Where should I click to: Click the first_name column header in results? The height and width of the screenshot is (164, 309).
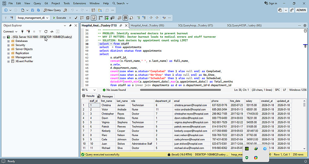coord(107,101)
